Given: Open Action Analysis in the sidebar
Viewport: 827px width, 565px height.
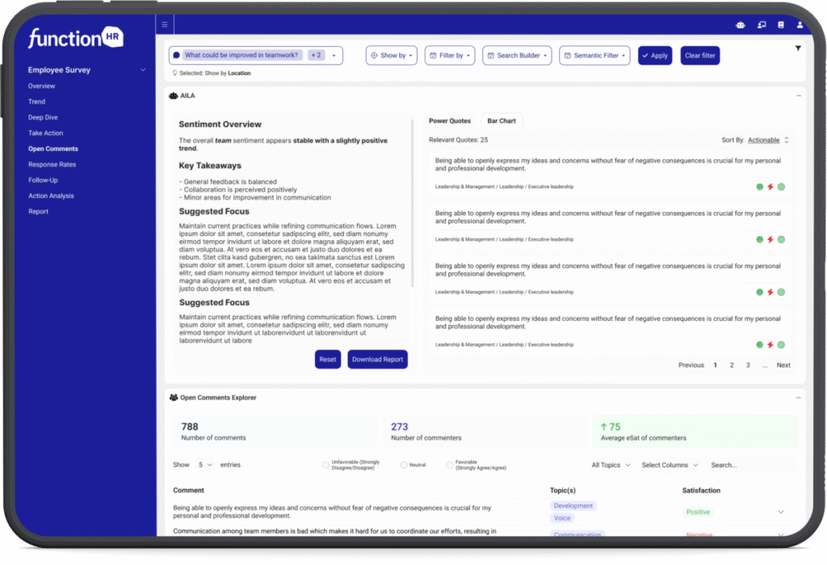Looking at the screenshot, I should pos(51,196).
